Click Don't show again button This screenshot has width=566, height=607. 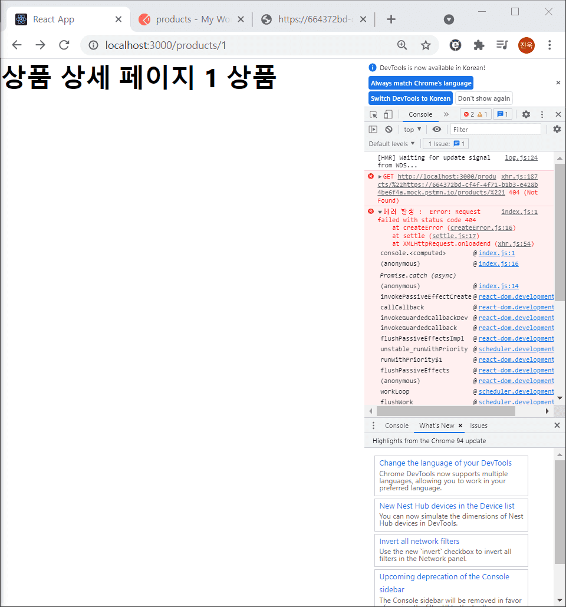[484, 98]
